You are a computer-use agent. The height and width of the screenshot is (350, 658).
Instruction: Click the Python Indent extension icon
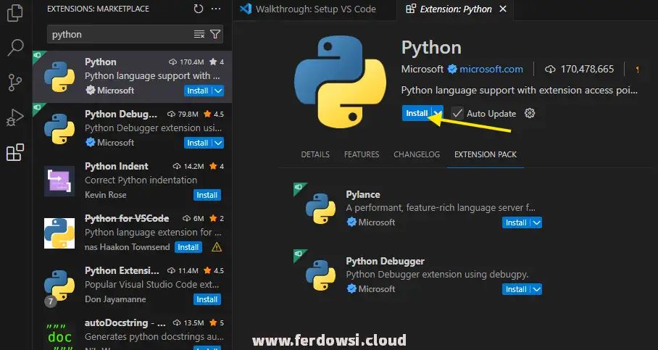coord(59,181)
